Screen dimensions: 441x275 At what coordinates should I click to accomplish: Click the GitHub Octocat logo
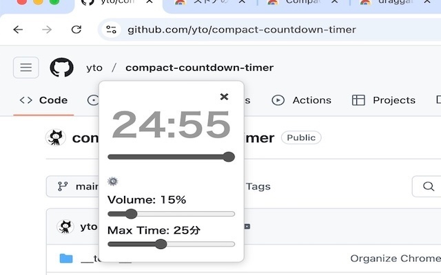tap(61, 67)
